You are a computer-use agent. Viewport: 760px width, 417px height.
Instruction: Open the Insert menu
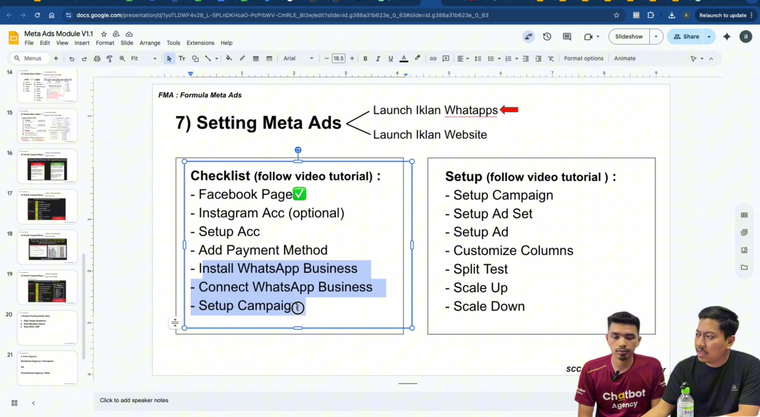82,43
